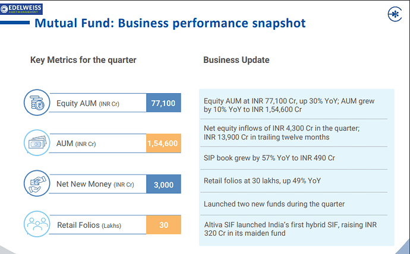
Task: Click the orange 30 value box
Action: click(163, 225)
